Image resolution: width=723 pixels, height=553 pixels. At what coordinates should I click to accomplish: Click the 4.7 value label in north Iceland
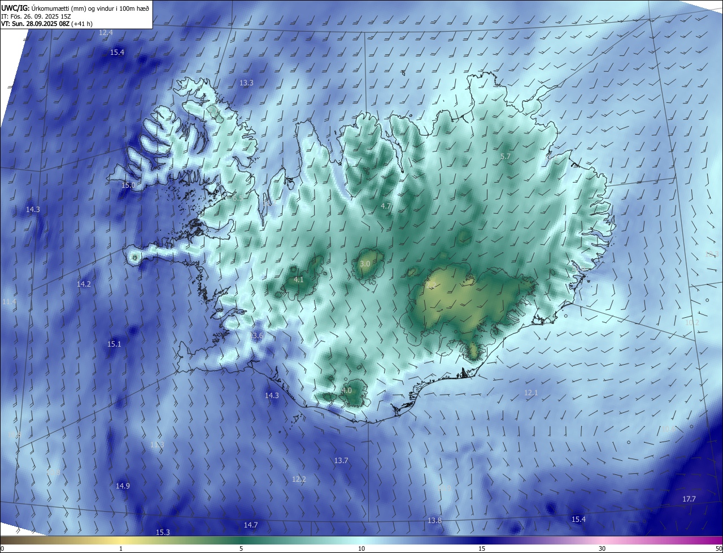[386, 206]
